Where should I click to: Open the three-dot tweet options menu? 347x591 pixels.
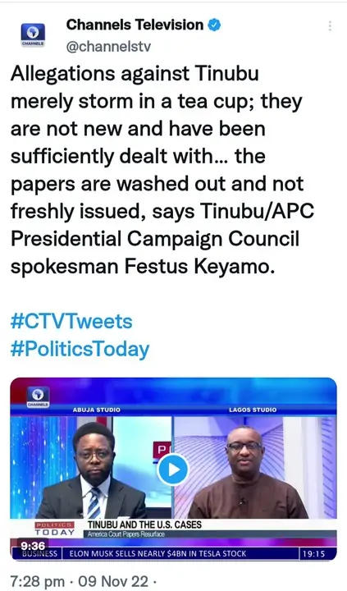(x=330, y=26)
